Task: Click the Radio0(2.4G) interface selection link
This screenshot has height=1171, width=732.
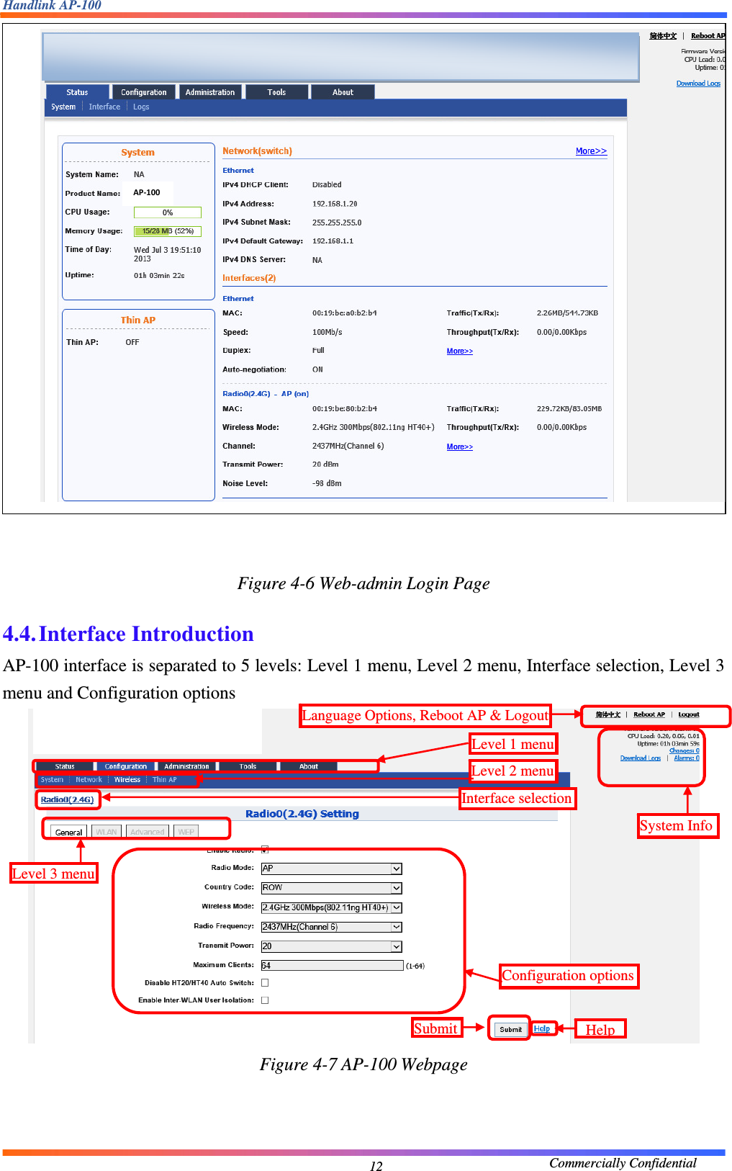Action: [68, 799]
